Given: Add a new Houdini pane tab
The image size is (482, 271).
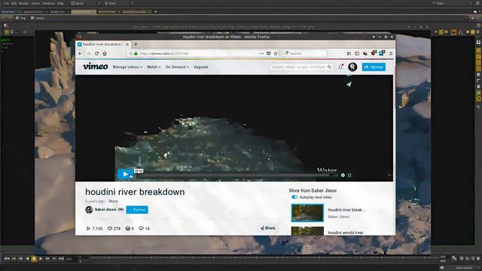Looking at the screenshot, I should pyautogui.click(x=156, y=12).
